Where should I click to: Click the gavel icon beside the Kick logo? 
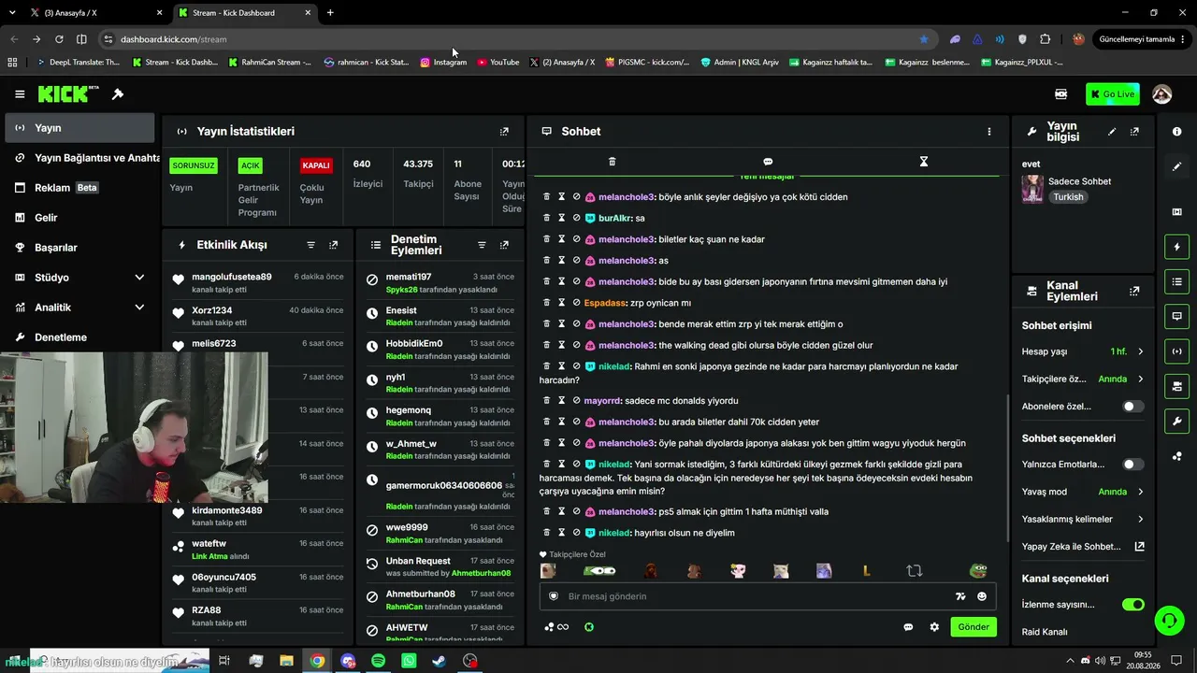118,94
